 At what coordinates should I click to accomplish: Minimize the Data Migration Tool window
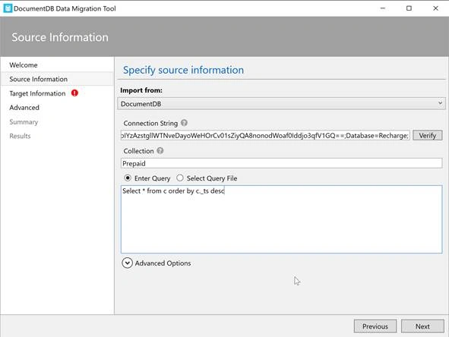[x=383, y=8]
